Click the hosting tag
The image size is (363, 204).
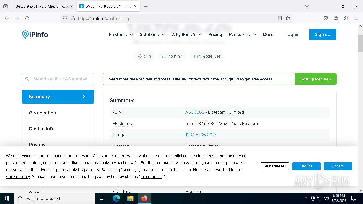coord(172,56)
